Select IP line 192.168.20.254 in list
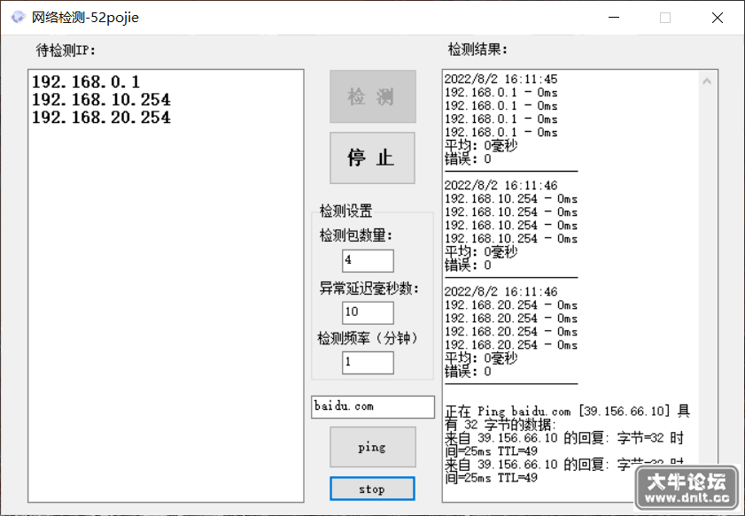Image resolution: width=745 pixels, height=516 pixels. coord(101,117)
